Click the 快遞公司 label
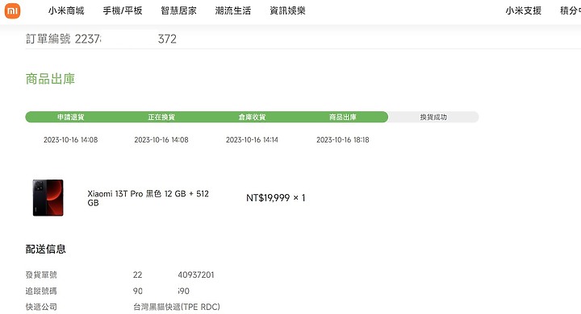This screenshot has width=581, height=314. [41, 307]
